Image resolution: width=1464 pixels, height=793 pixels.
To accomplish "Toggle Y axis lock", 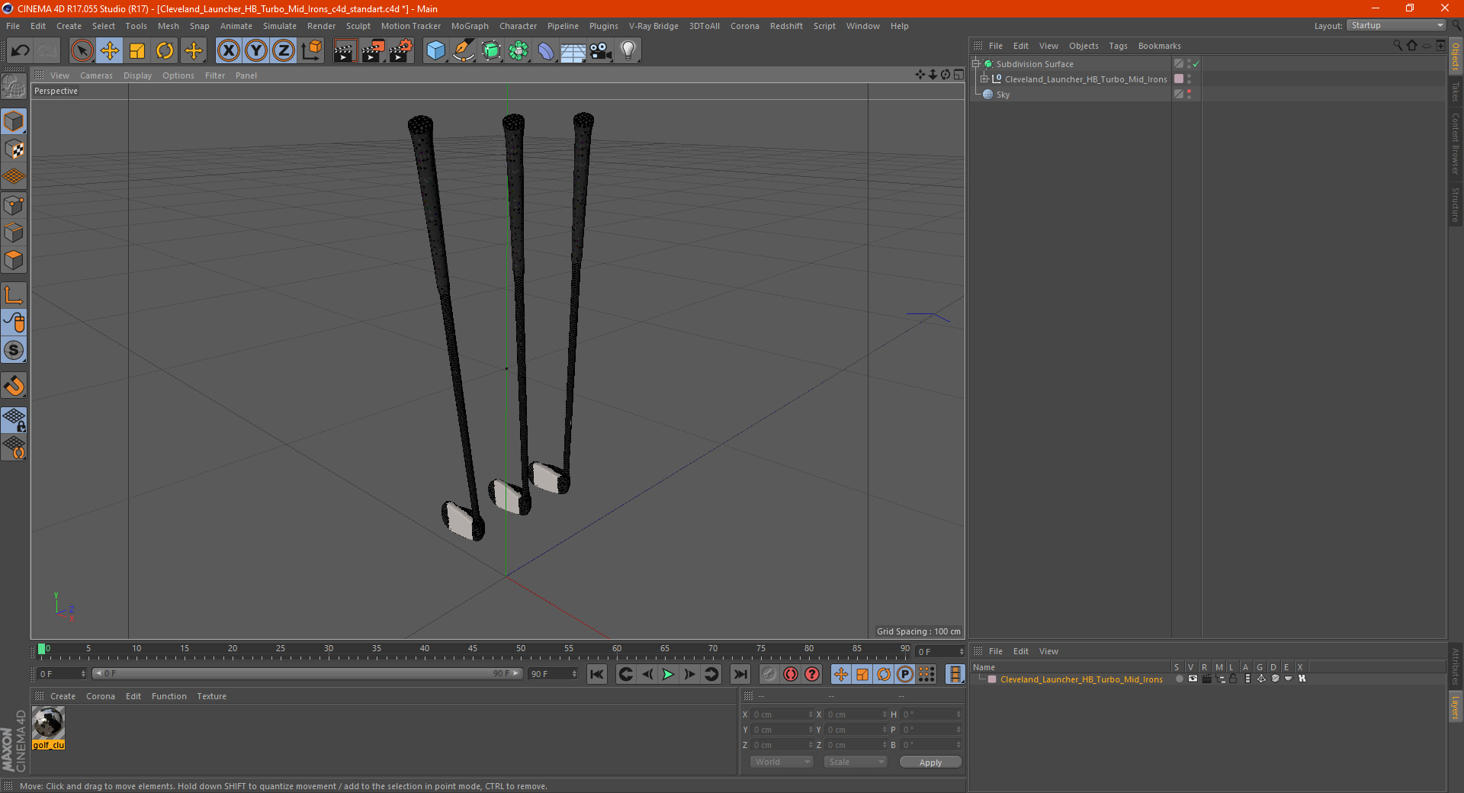I will point(256,51).
